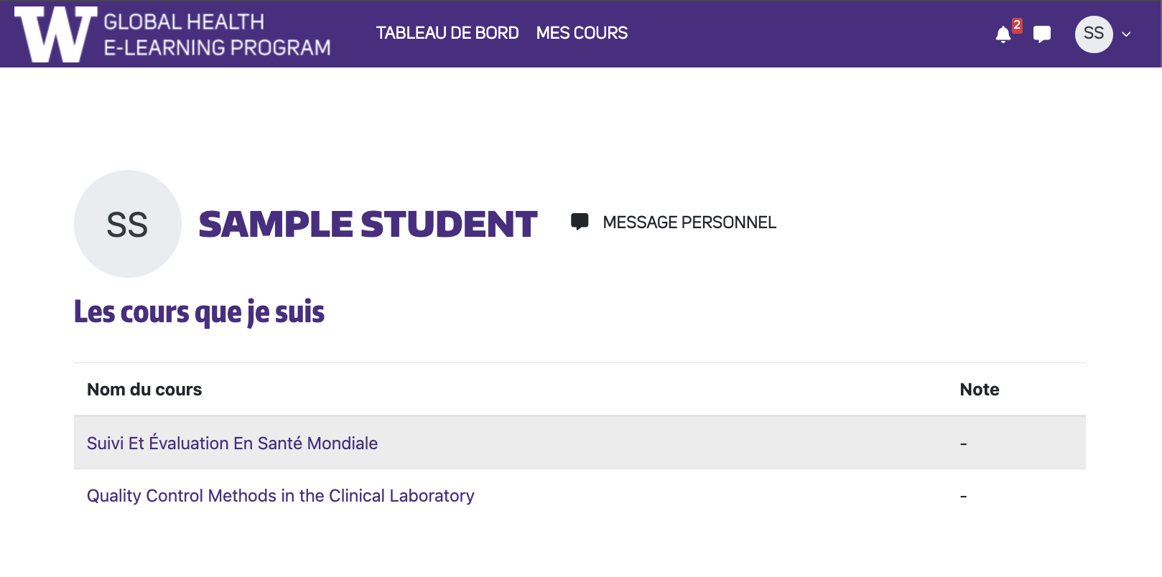Click the small SS avatar in header
Viewport: 1162px width, 577px height.
point(1093,34)
